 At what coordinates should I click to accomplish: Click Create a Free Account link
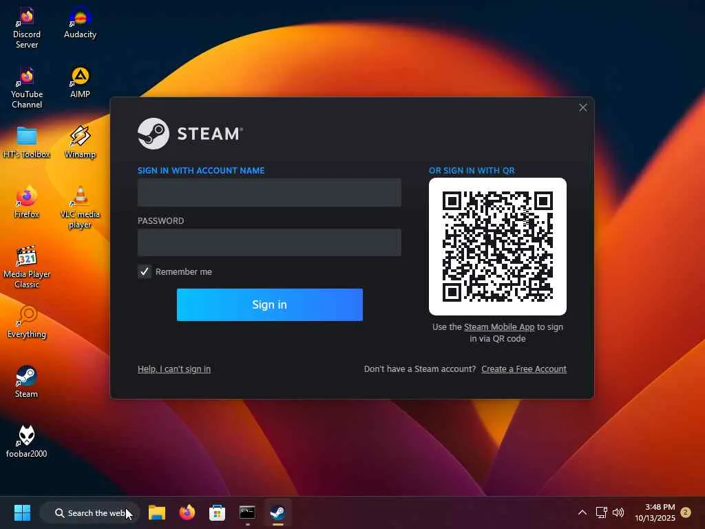[524, 369]
